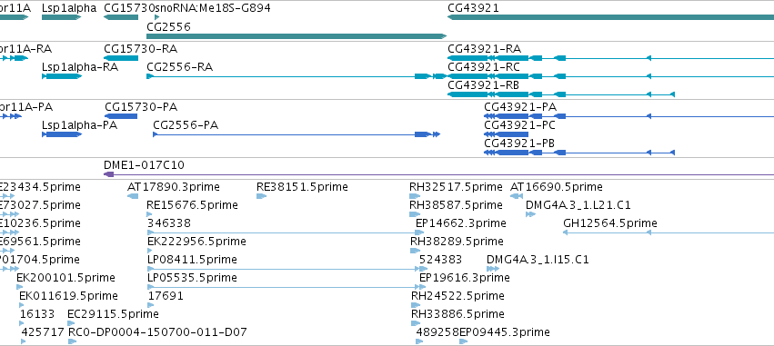The height and width of the screenshot is (346, 774).
Task: Select snoRNA:Me18S-G894 small arrow feature
Action: tap(157, 17)
